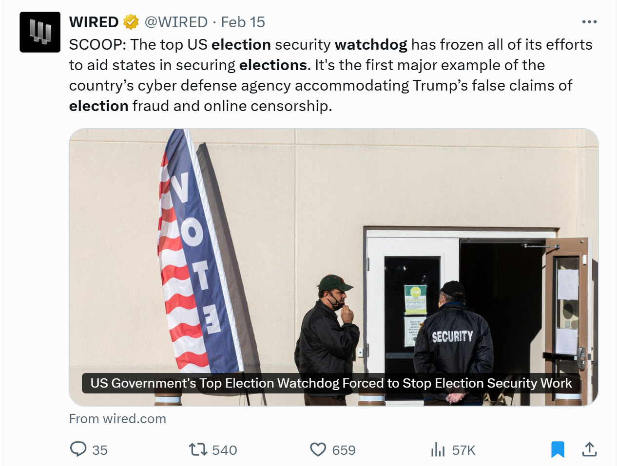Click the headline caption on the image

pos(331,383)
